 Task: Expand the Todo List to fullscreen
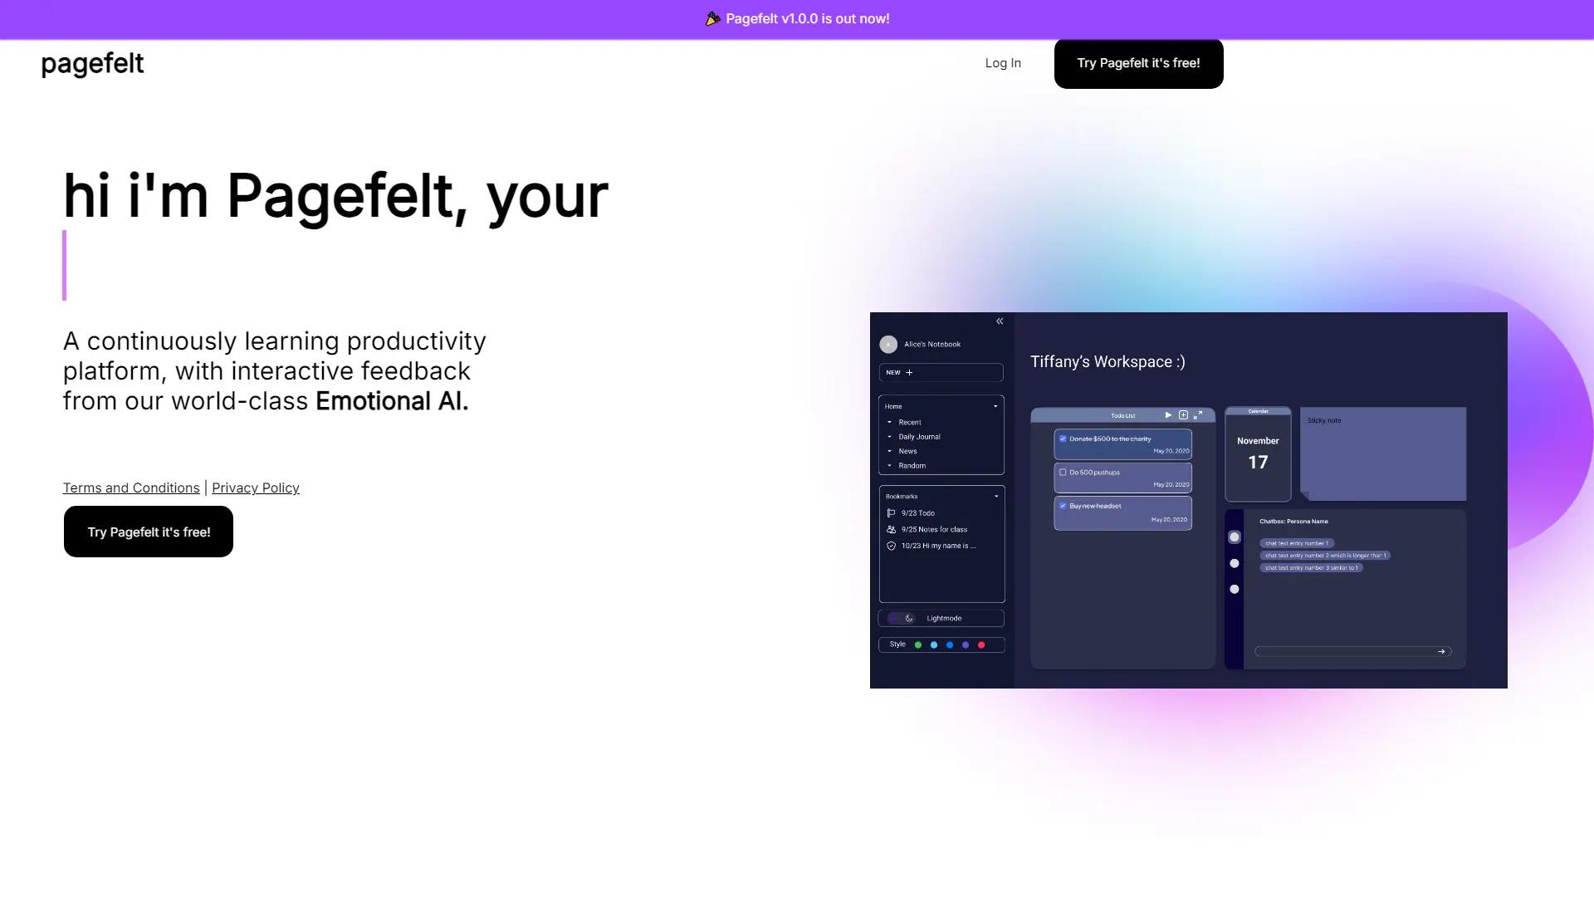[x=1197, y=415]
